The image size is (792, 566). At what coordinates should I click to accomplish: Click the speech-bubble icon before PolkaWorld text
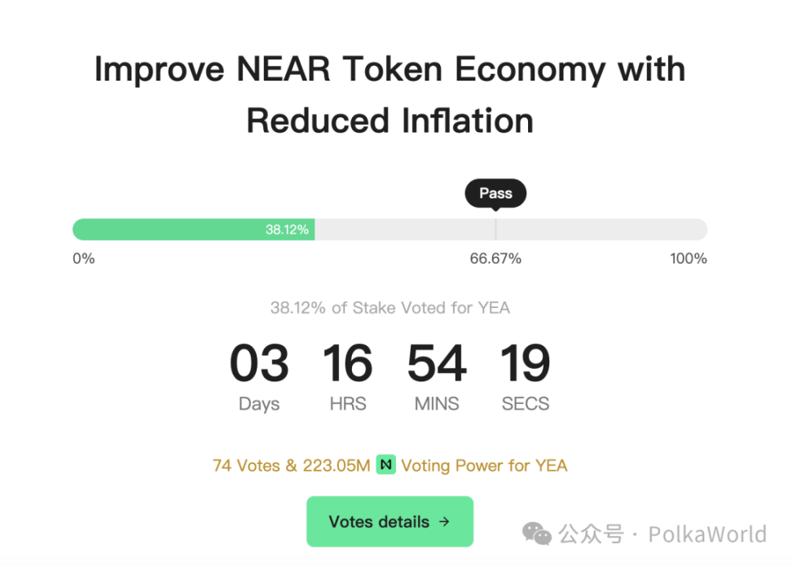pos(537,534)
